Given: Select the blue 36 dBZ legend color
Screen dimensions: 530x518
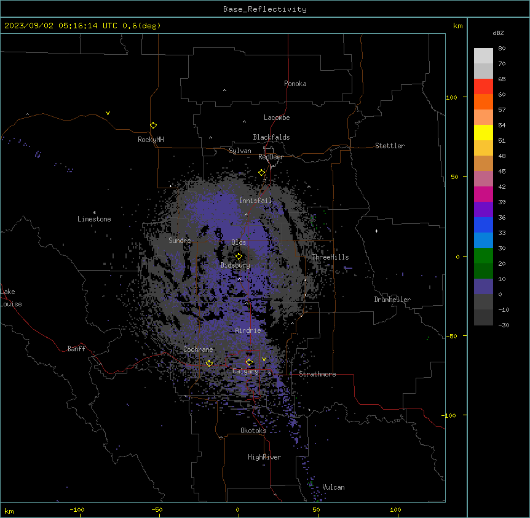Looking at the screenshot, I should (483, 225).
